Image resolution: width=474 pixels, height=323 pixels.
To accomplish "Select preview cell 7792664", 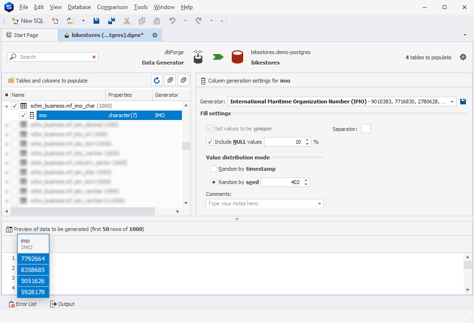I will 33,258.
